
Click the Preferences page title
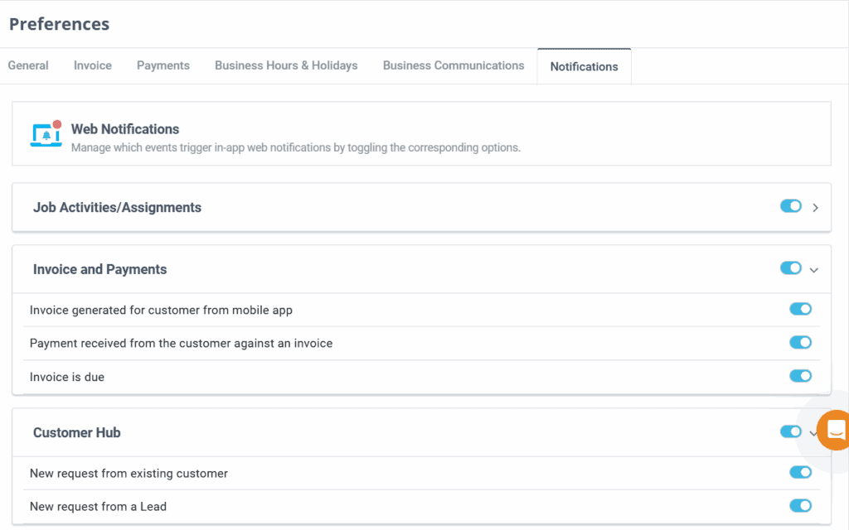[59, 24]
